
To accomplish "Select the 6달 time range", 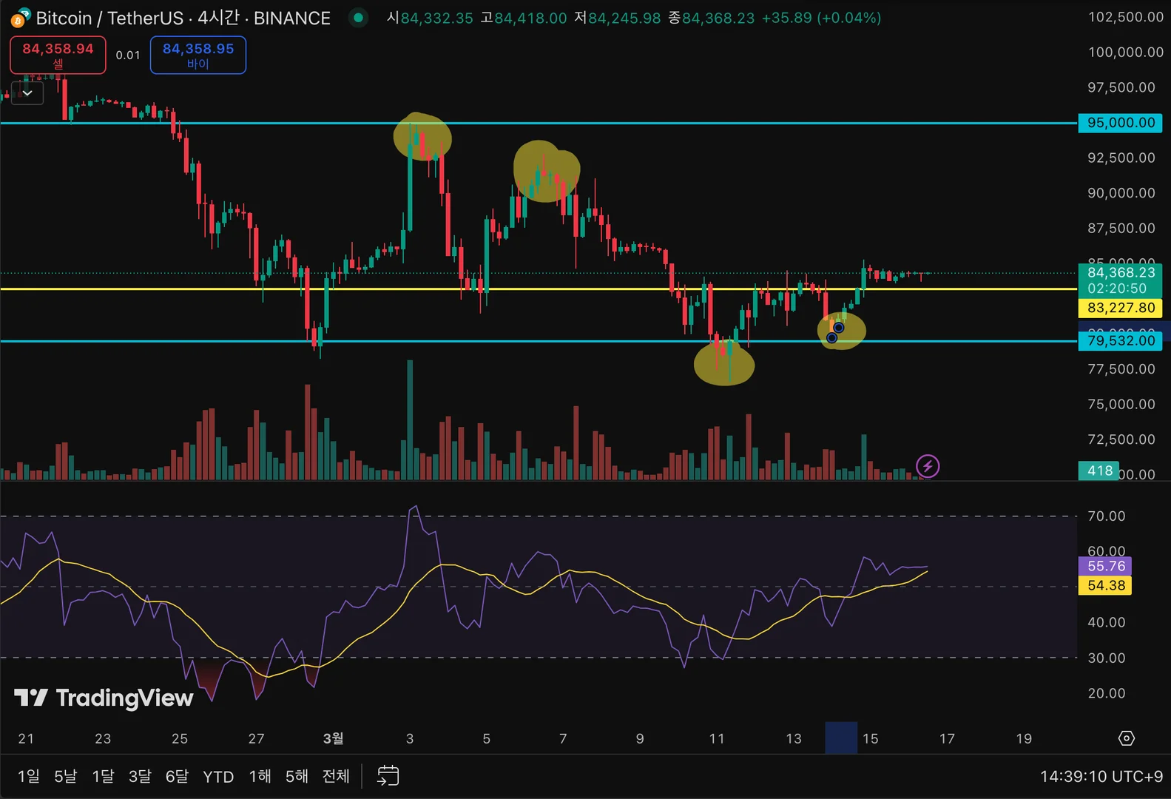I will point(177,776).
